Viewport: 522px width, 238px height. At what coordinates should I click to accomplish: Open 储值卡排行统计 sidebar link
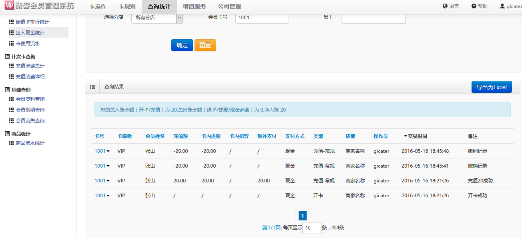tap(32, 22)
